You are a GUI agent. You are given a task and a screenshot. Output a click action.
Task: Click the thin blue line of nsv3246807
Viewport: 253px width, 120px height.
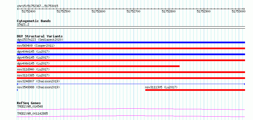click(131, 84)
